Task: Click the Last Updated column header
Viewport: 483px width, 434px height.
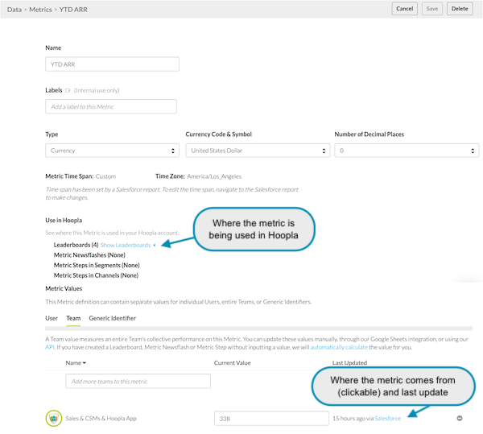Action: (x=349, y=363)
